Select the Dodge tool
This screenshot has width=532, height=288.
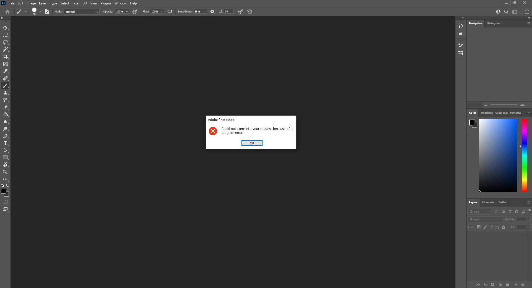point(5,129)
